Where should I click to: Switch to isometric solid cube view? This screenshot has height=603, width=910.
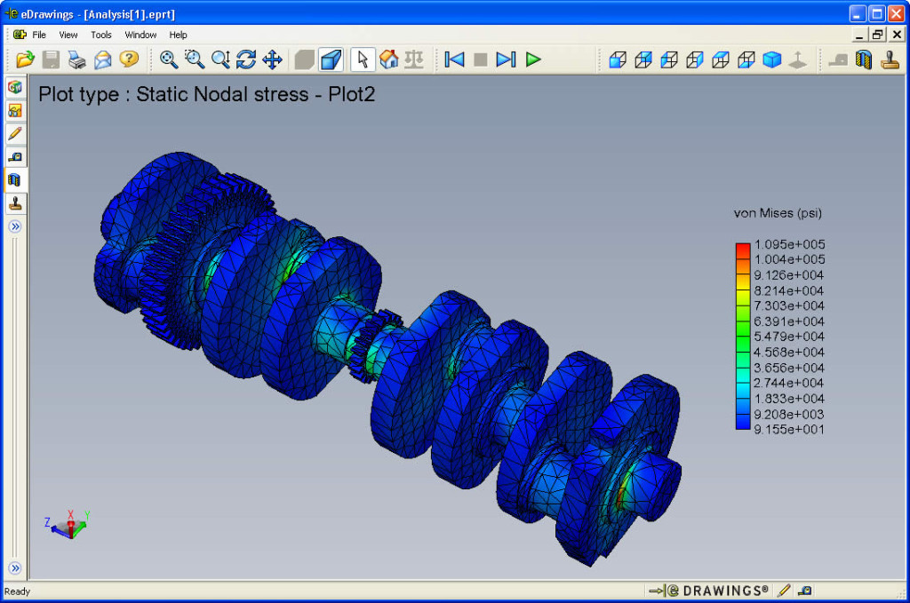772,60
